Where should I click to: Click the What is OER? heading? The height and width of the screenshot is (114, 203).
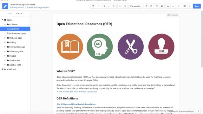(66, 71)
